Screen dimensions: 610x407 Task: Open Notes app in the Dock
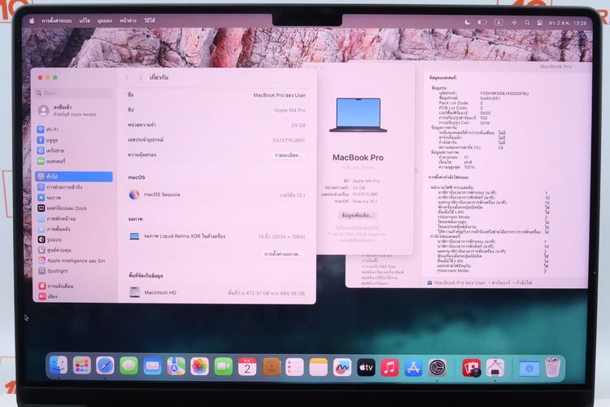point(318,367)
